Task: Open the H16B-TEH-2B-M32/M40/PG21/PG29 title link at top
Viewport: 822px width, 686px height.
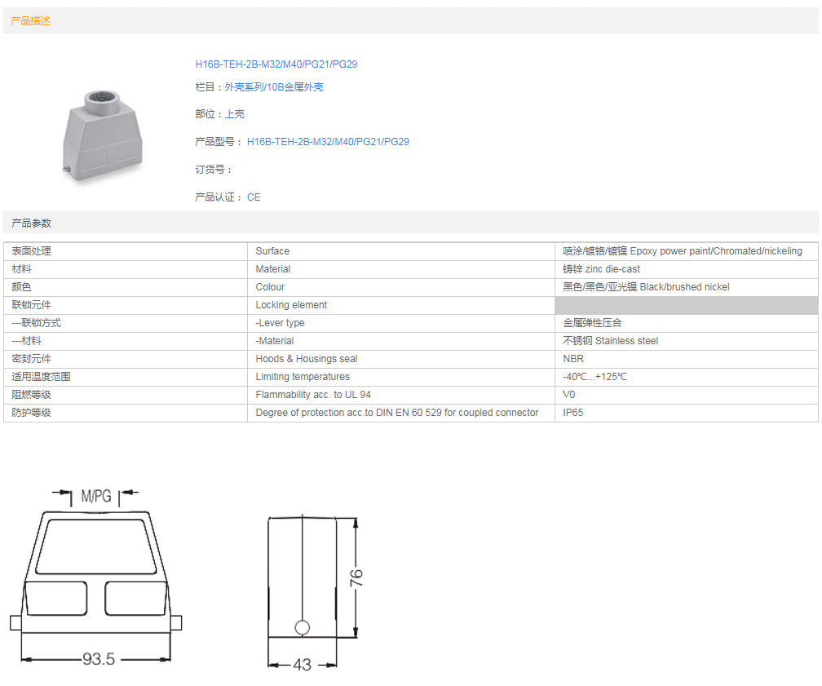Action: pyautogui.click(x=276, y=64)
